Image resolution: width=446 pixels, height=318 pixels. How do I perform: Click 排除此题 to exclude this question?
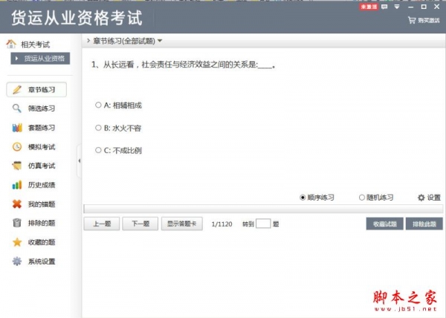[424, 224]
